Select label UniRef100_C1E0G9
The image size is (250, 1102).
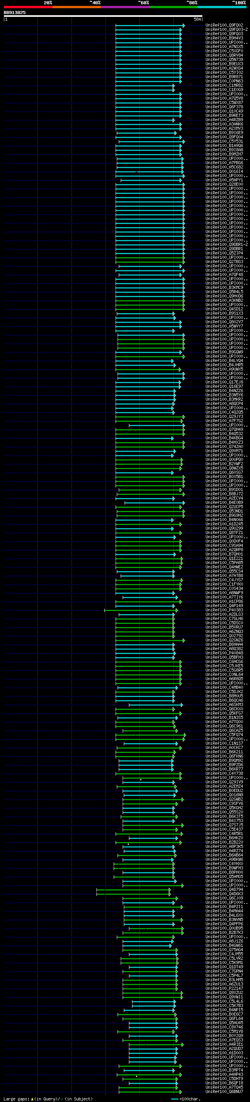click(224, 90)
